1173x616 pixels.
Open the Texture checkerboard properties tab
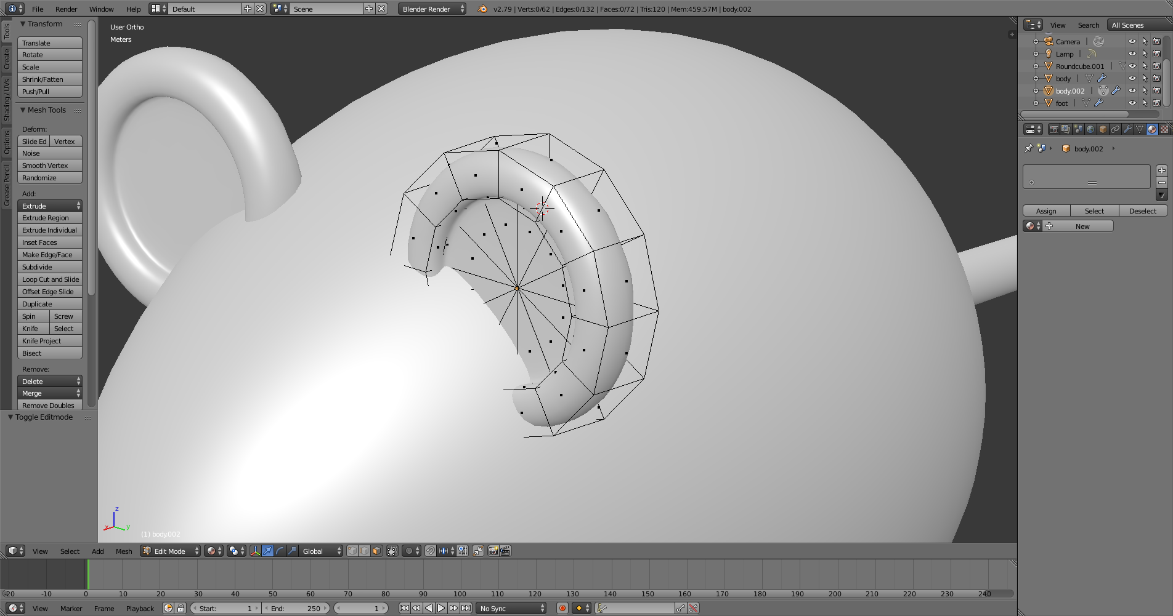pyautogui.click(x=1164, y=129)
